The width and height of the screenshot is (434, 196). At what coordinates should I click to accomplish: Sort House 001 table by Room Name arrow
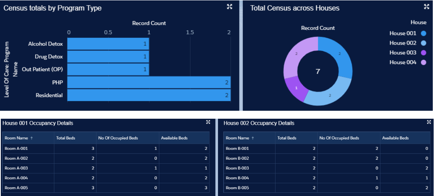coord(32,138)
